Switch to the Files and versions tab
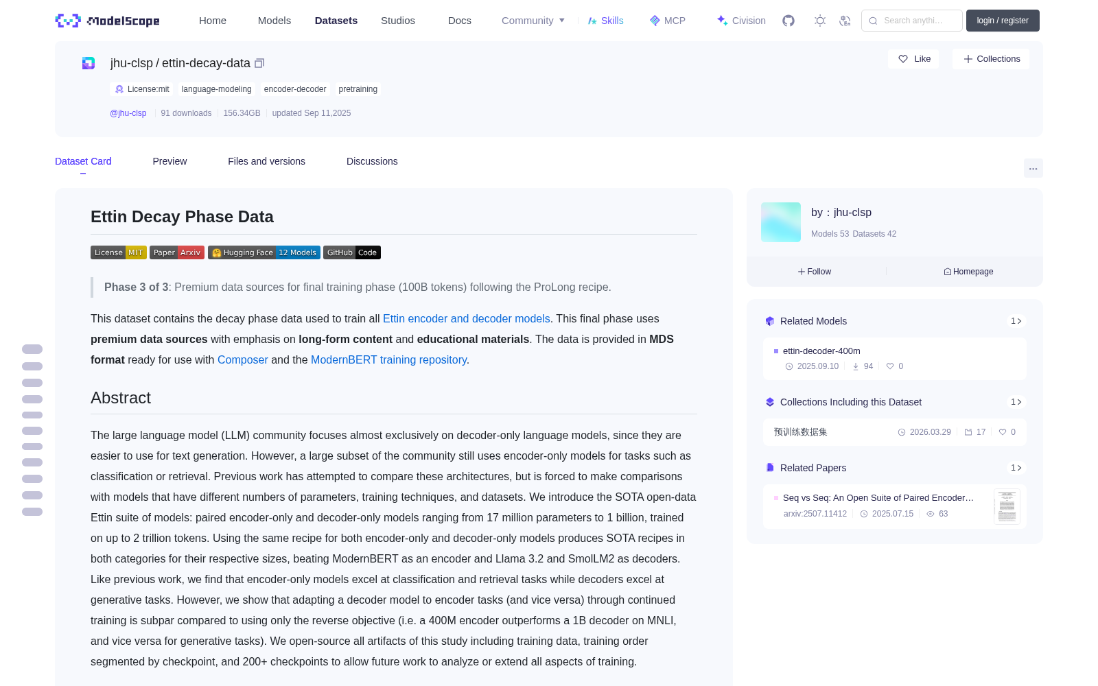This screenshot has width=1098, height=686. (x=266, y=161)
